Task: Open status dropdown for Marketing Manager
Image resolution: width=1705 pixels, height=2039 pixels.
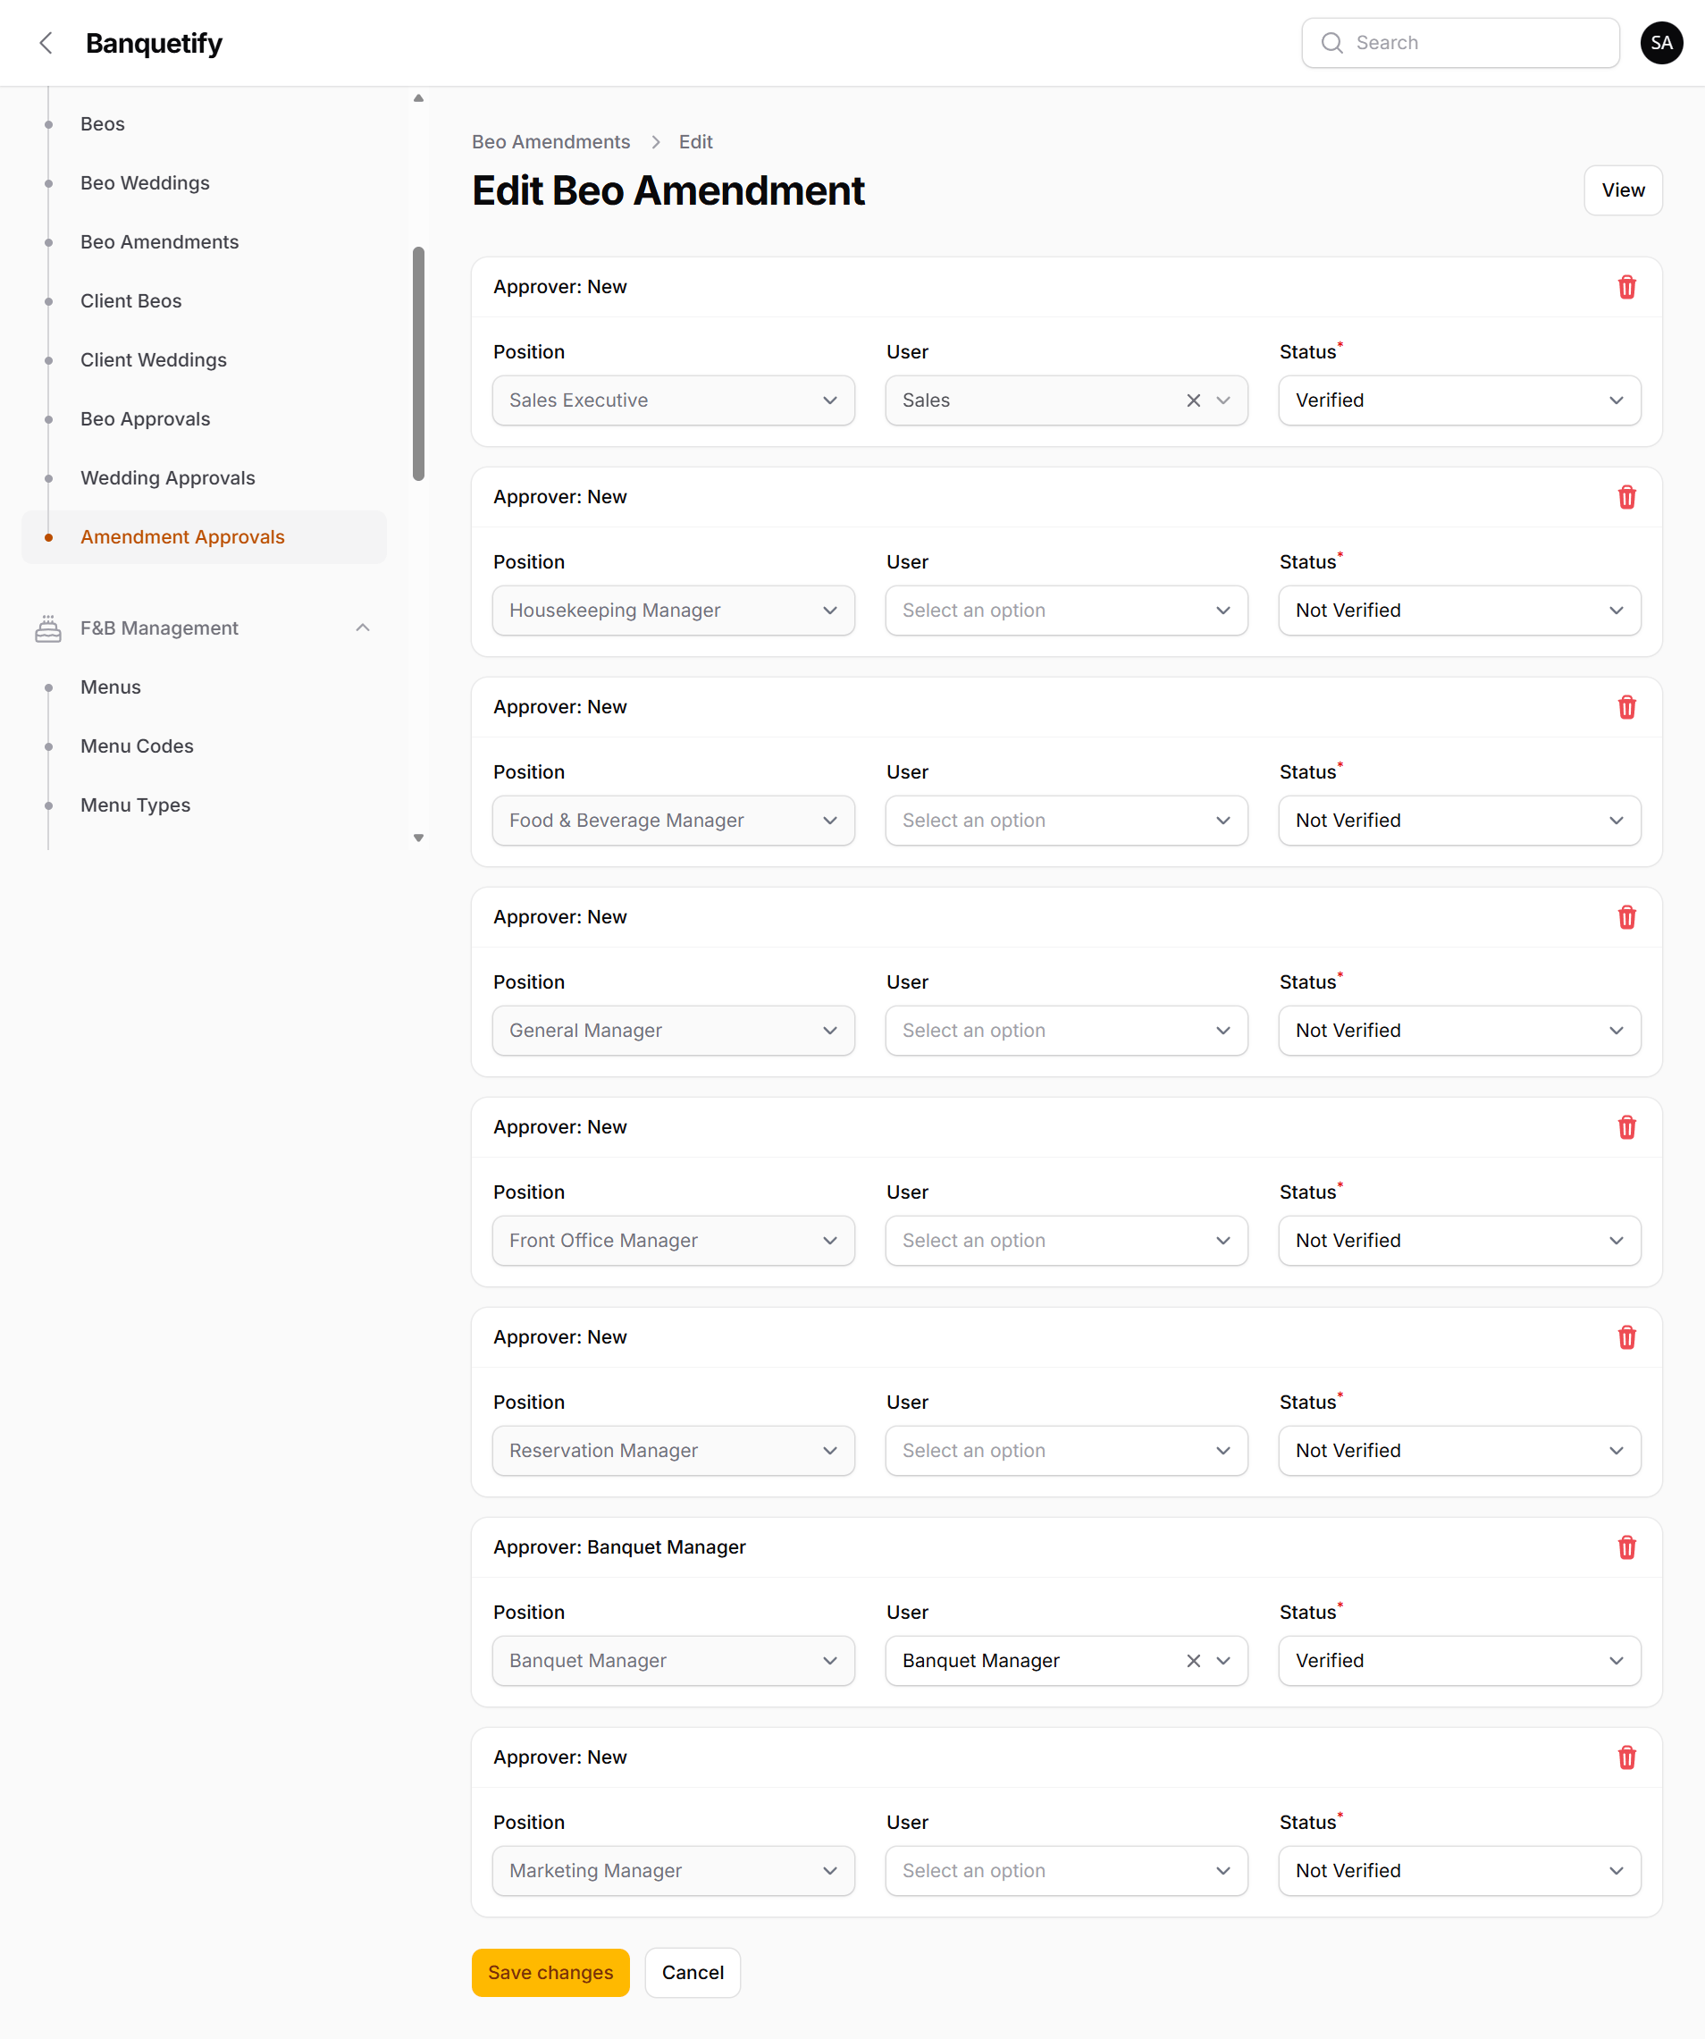Action: pos(1458,1870)
